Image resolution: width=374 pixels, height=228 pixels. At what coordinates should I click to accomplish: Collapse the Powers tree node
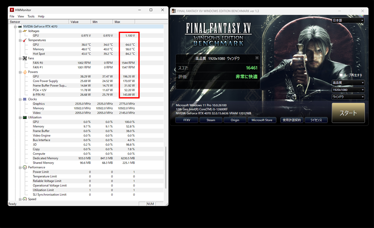20,72
